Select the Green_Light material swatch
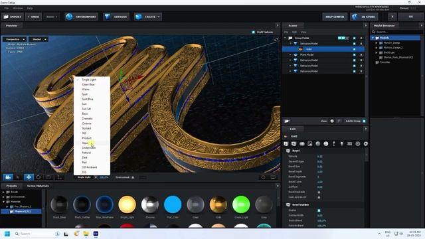The image size is (425, 239). click(x=241, y=204)
